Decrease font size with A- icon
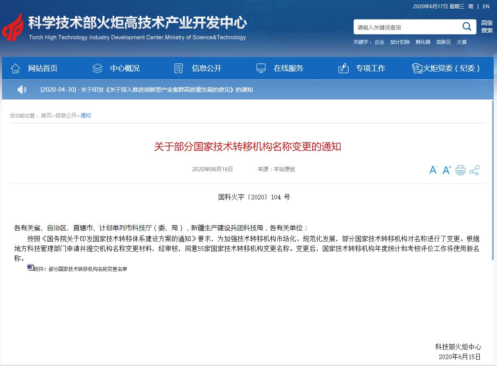 point(433,170)
